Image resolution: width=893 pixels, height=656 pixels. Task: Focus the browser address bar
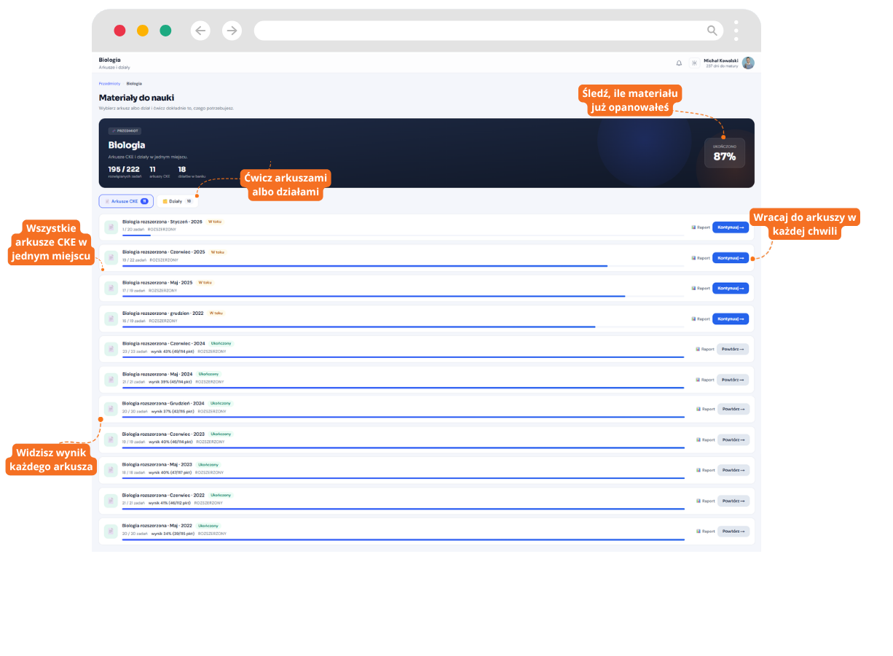click(x=489, y=31)
